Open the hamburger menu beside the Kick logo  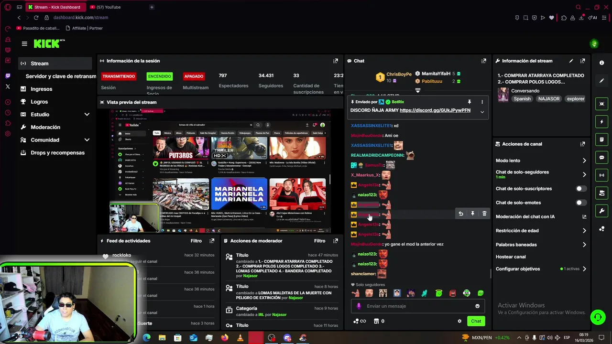[24, 43]
